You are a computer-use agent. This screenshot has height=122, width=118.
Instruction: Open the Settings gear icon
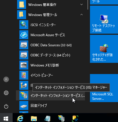click(6, 93)
